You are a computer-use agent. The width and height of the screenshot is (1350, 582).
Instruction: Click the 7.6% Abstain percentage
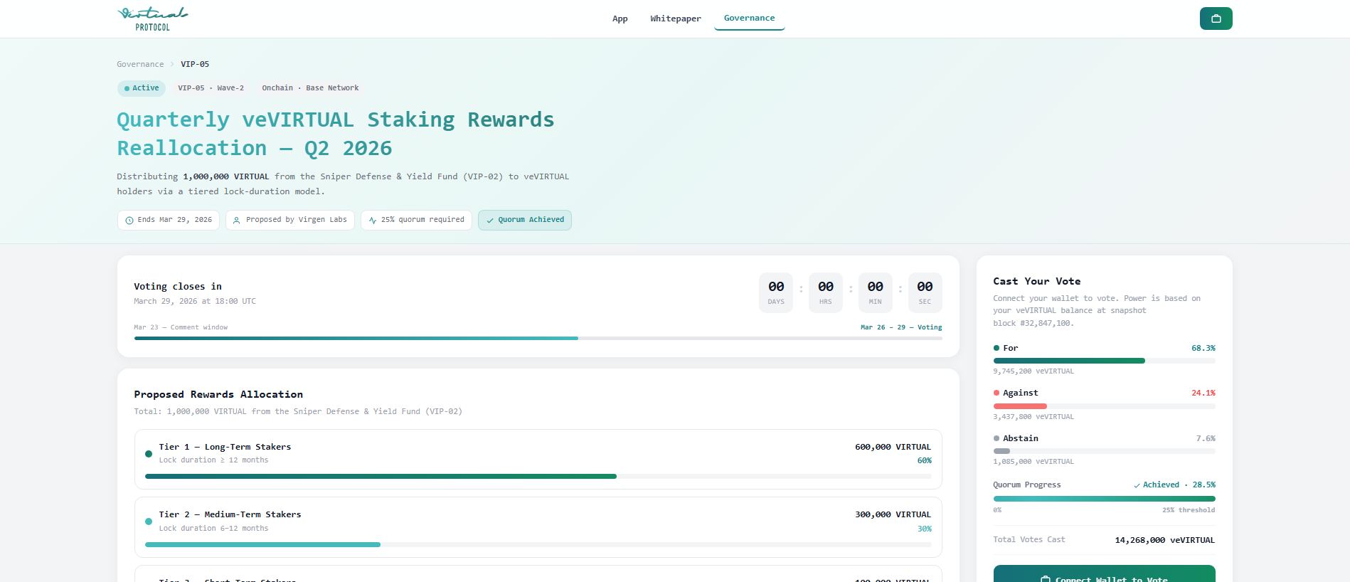(x=1206, y=438)
